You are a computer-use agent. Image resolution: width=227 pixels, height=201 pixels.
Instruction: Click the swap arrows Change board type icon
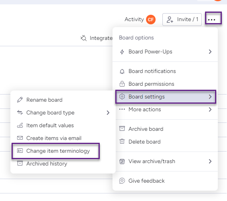20,112
